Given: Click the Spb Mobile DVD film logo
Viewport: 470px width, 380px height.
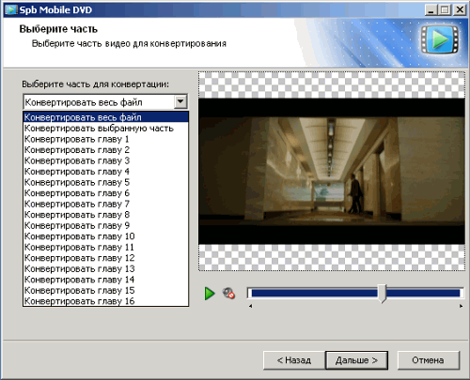Looking at the screenshot, I should (x=440, y=39).
